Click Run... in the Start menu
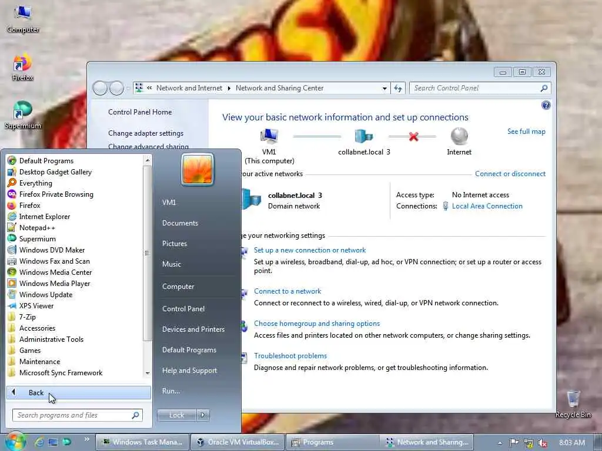 pos(171,391)
